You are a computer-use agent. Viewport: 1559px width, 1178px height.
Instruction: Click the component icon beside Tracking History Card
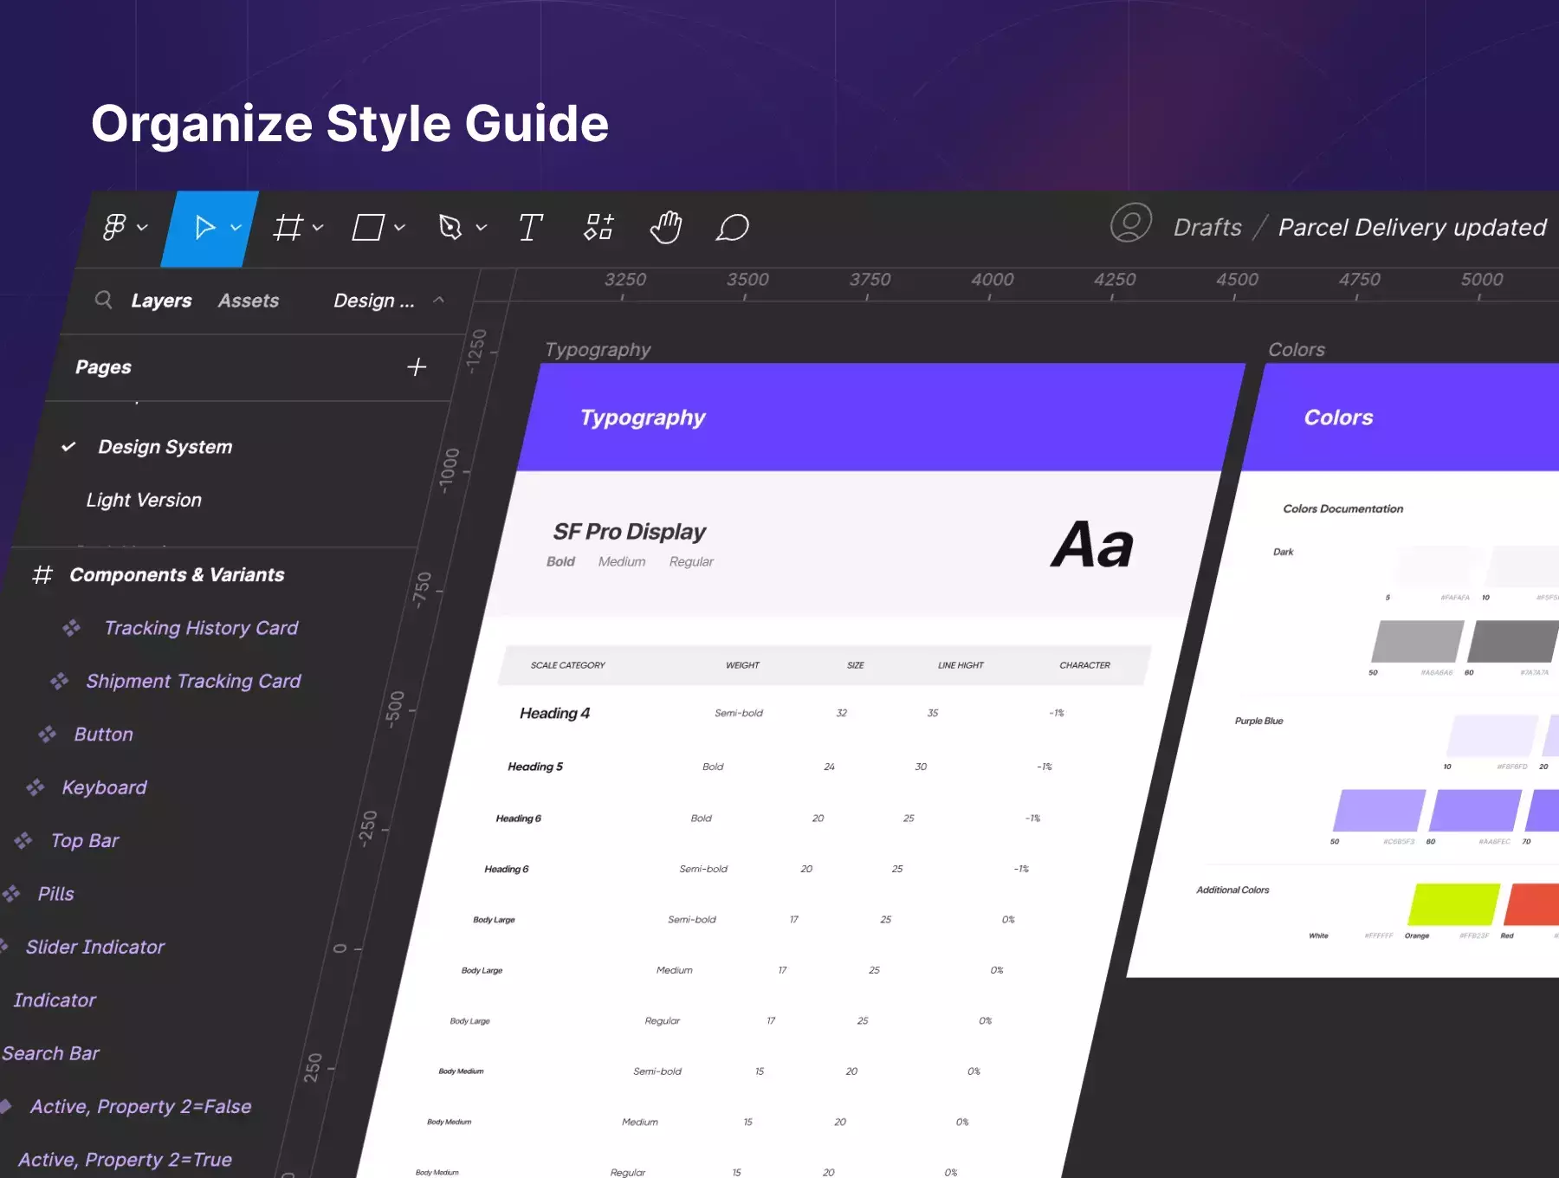[x=71, y=628]
